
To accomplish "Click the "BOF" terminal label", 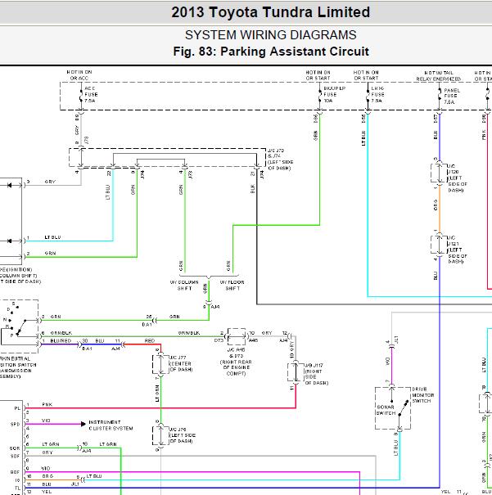I will coord(16,472).
